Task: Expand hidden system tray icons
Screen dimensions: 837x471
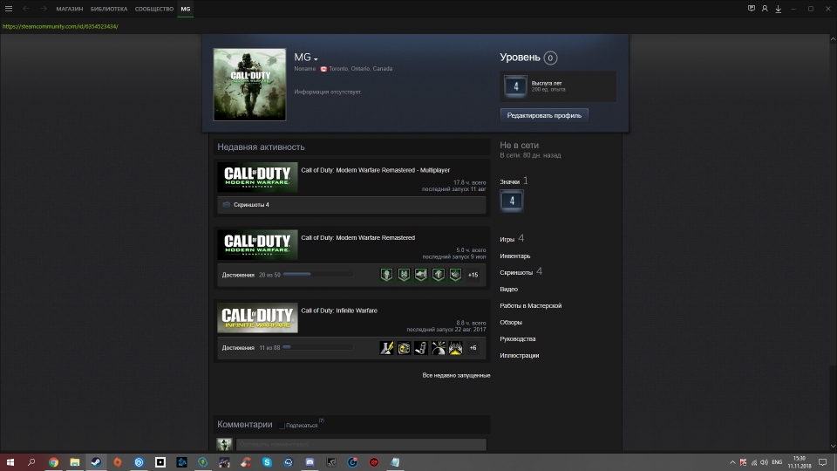Action: pyautogui.click(x=732, y=462)
